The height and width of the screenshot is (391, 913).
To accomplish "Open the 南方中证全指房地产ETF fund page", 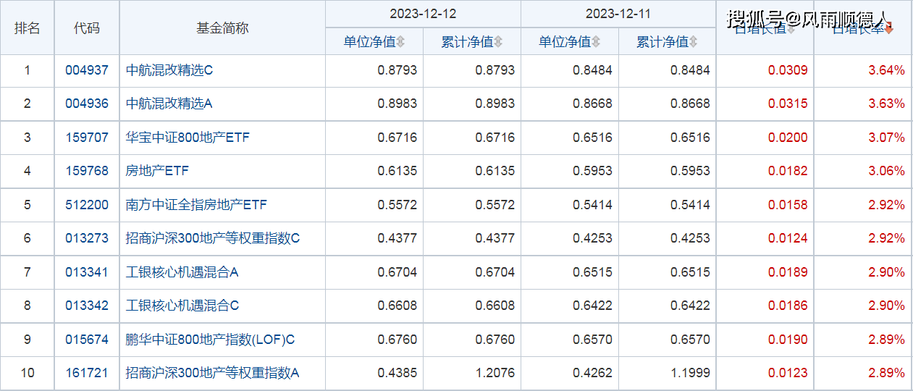I will [196, 205].
